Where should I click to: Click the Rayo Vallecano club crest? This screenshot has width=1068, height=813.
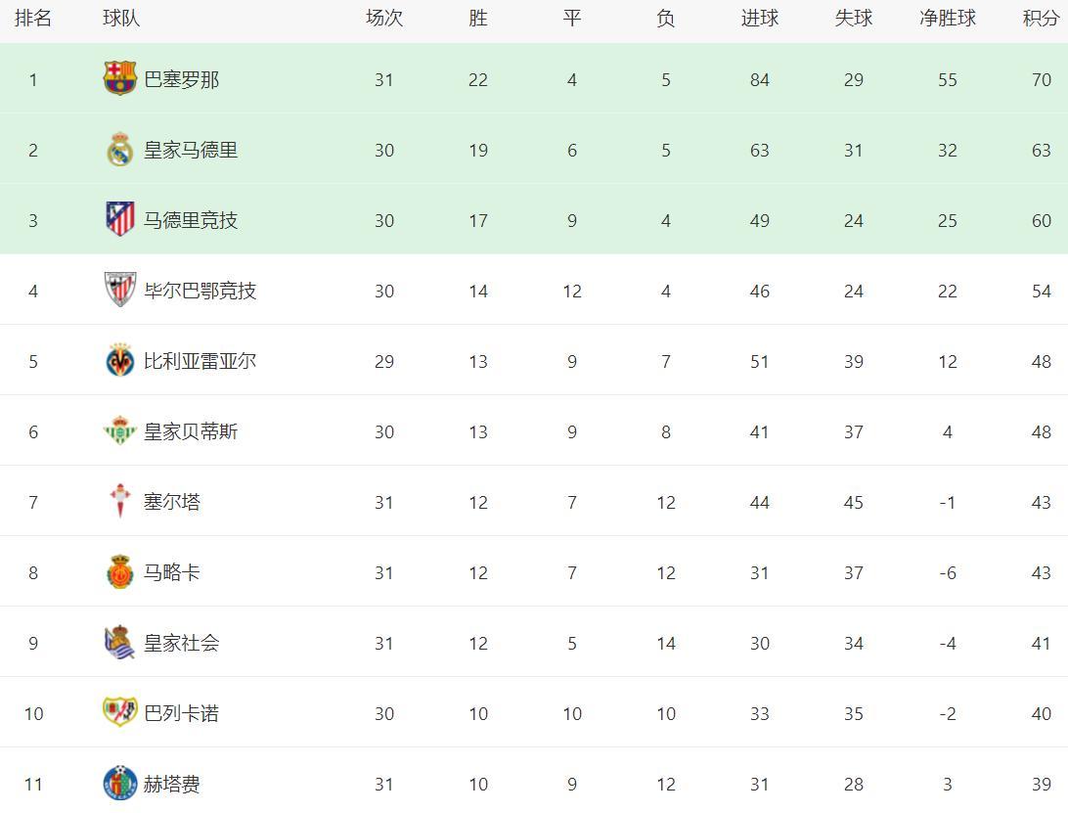pyautogui.click(x=119, y=712)
